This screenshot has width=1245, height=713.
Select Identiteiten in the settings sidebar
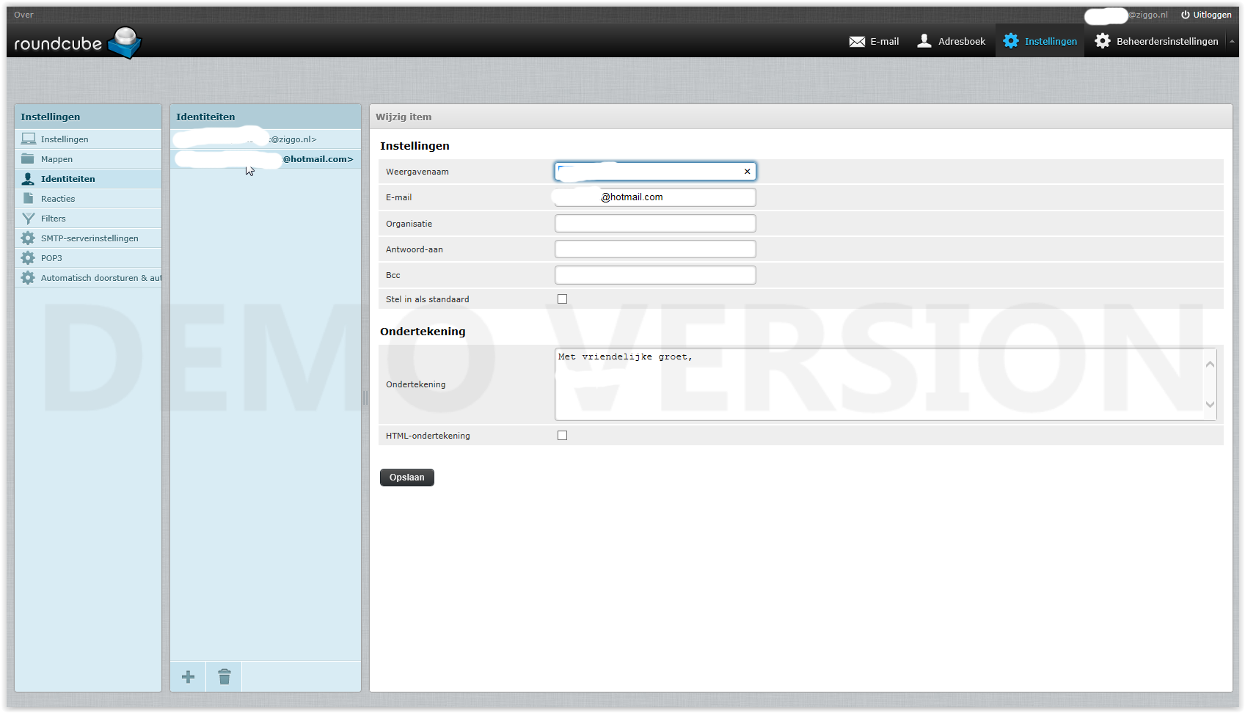tap(88, 179)
